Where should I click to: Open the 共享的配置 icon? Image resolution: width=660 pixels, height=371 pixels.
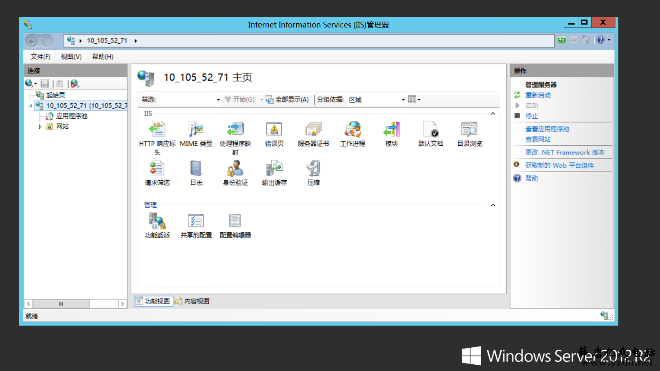tap(196, 221)
